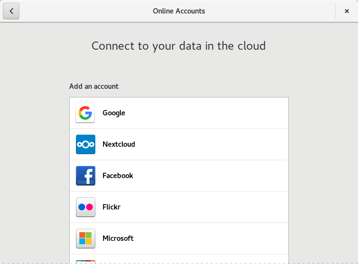Close the Online Accounts window
The image size is (358, 264).
tap(347, 11)
